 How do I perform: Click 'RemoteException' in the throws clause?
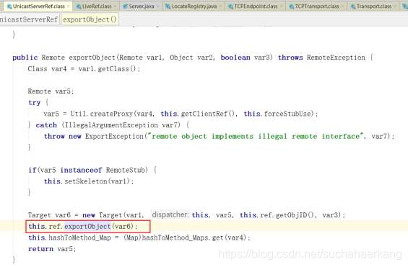click(x=336, y=58)
